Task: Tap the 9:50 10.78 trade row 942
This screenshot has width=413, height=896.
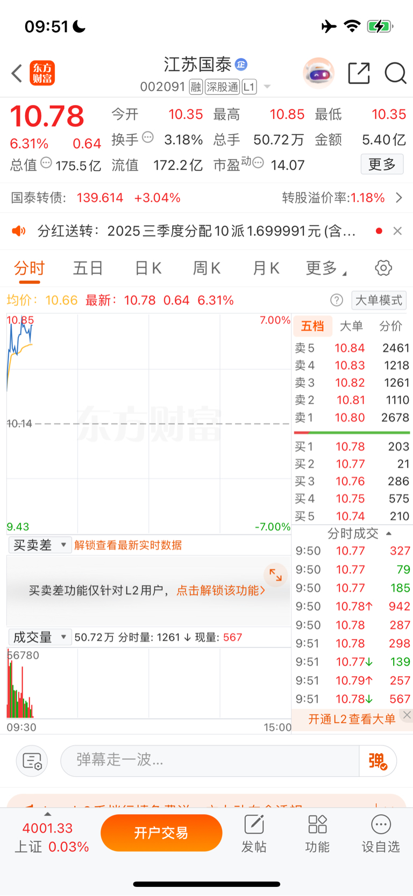Action: click(353, 607)
